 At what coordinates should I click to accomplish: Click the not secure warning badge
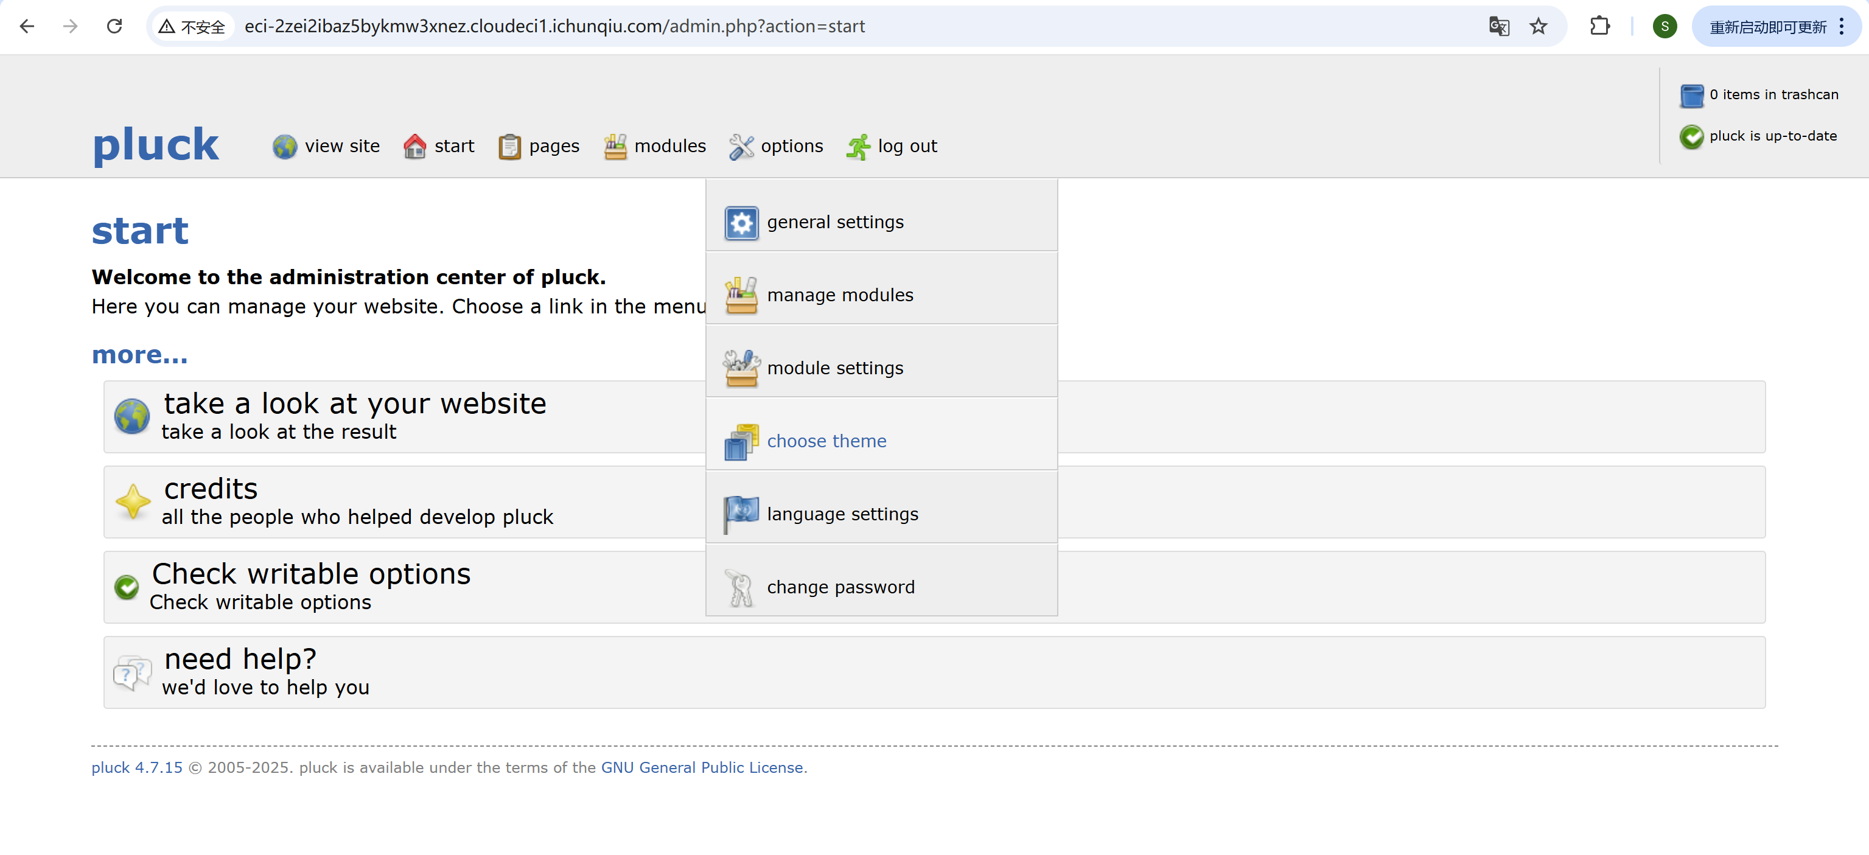point(192,27)
